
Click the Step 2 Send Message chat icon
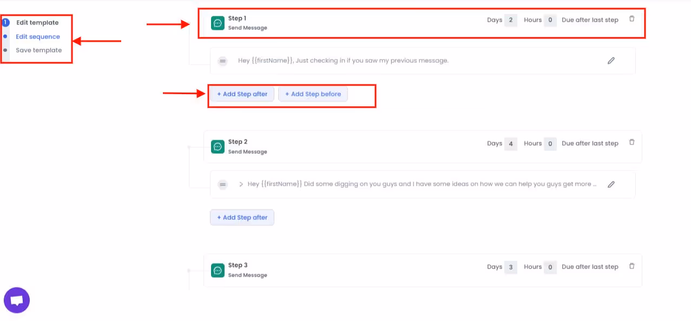pos(218,146)
